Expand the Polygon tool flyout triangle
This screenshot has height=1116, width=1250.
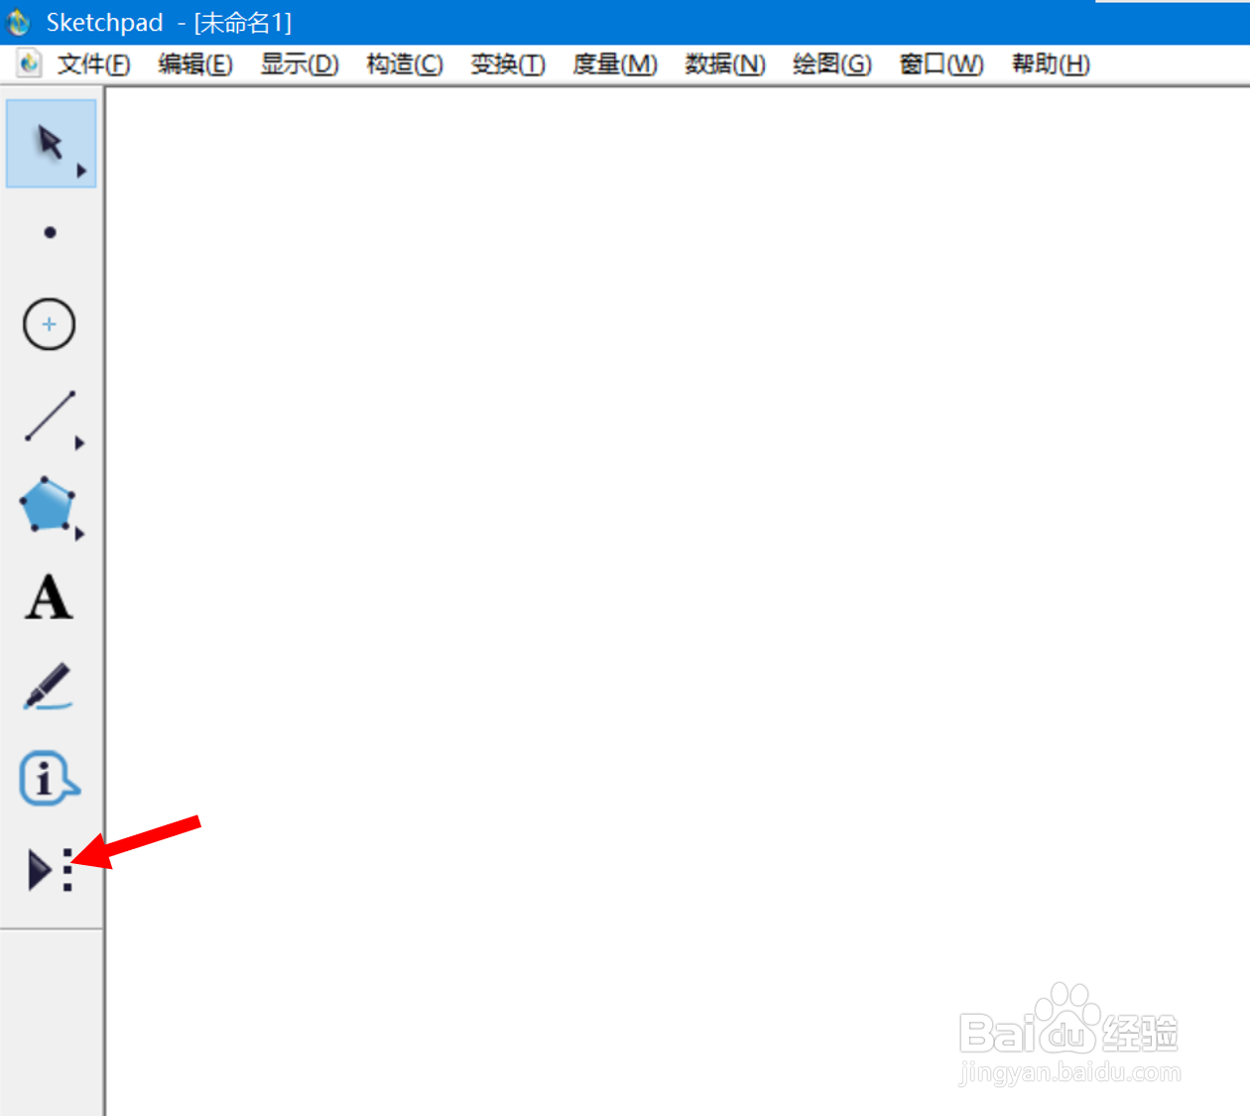coord(80,534)
